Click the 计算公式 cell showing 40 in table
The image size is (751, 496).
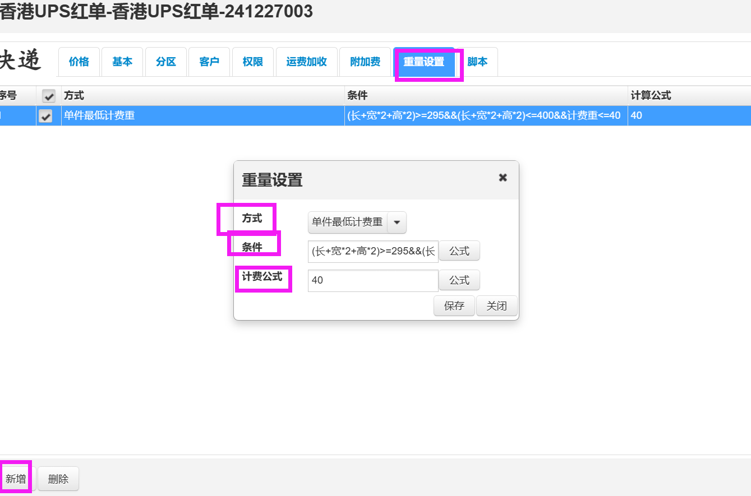click(689, 116)
